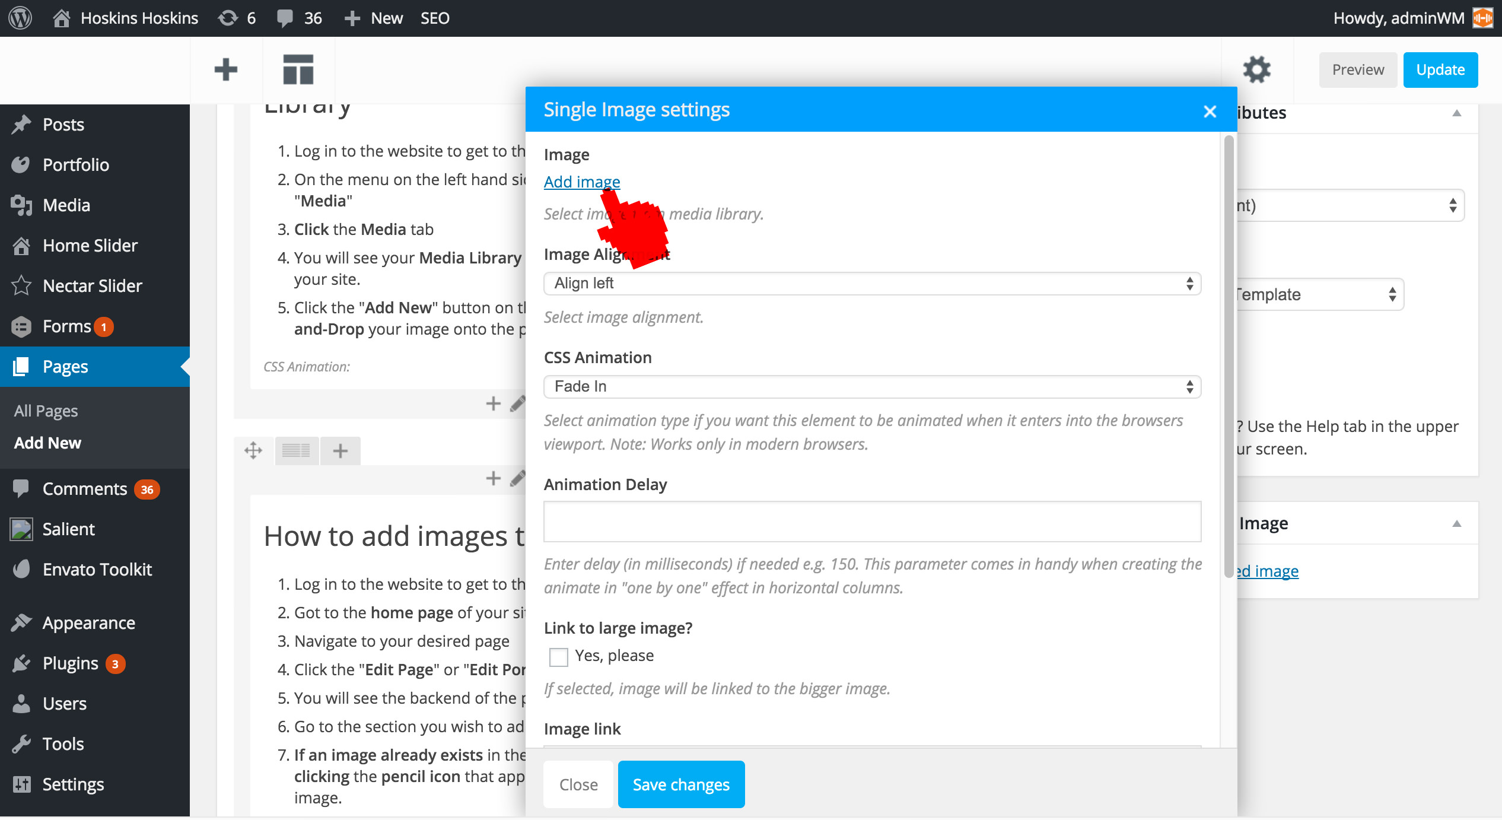The width and height of the screenshot is (1502, 820).
Task: Click the Nectar Slider star icon
Action: pos(21,286)
